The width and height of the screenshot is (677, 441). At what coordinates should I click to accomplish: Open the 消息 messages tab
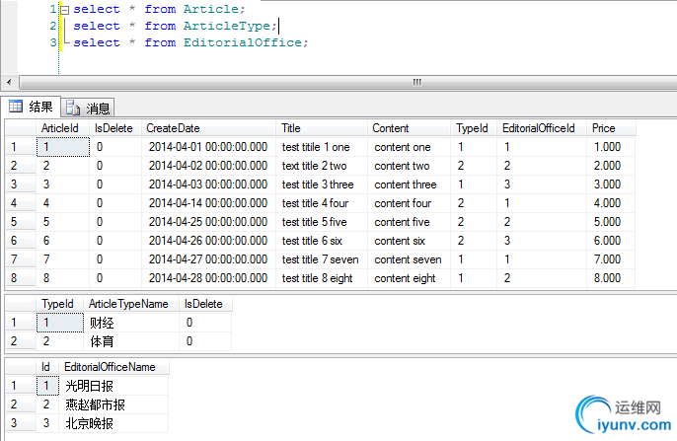pyautogui.click(x=88, y=108)
